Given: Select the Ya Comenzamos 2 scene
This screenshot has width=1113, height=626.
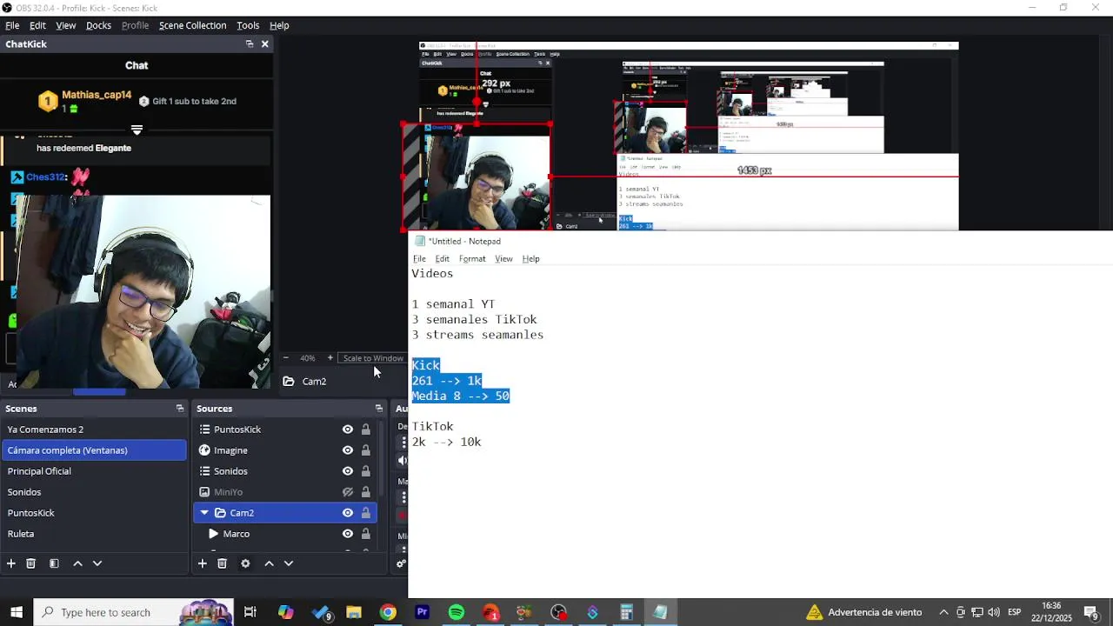Looking at the screenshot, I should (x=94, y=430).
